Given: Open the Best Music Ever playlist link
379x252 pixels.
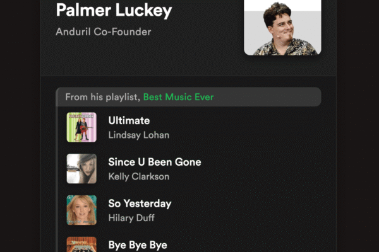Looking at the screenshot, I should [178, 97].
